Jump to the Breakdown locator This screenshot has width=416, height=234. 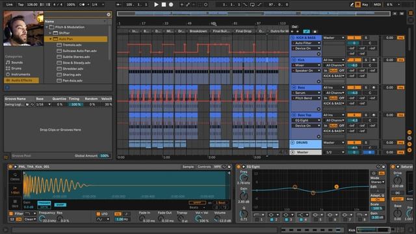click(198, 31)
